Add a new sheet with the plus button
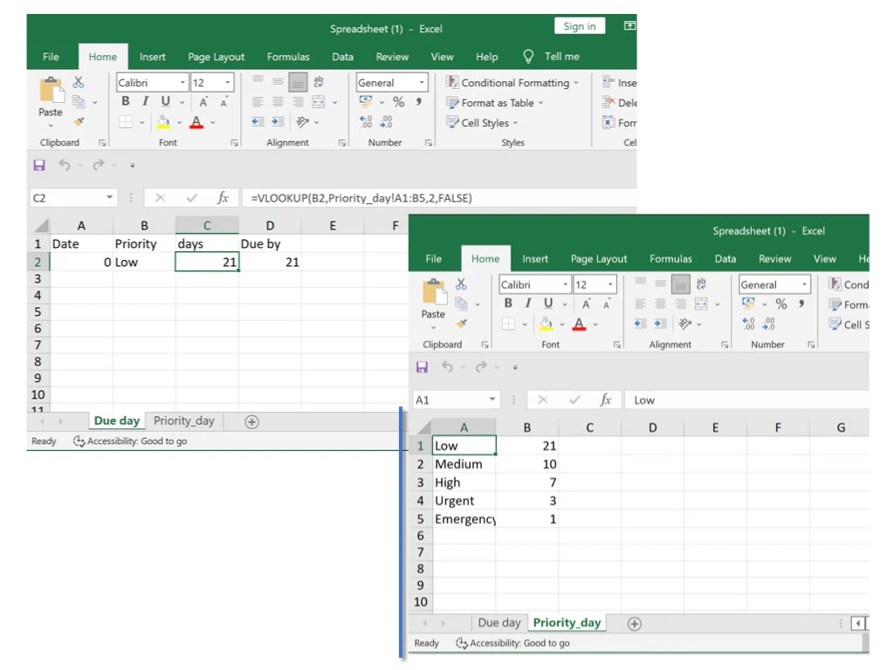 634,623
